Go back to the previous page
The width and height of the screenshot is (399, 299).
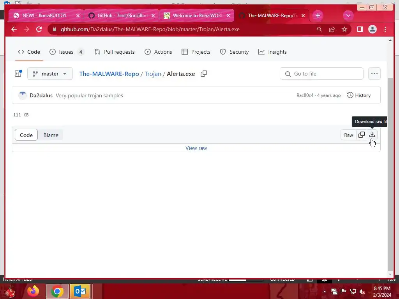[14, 29]
